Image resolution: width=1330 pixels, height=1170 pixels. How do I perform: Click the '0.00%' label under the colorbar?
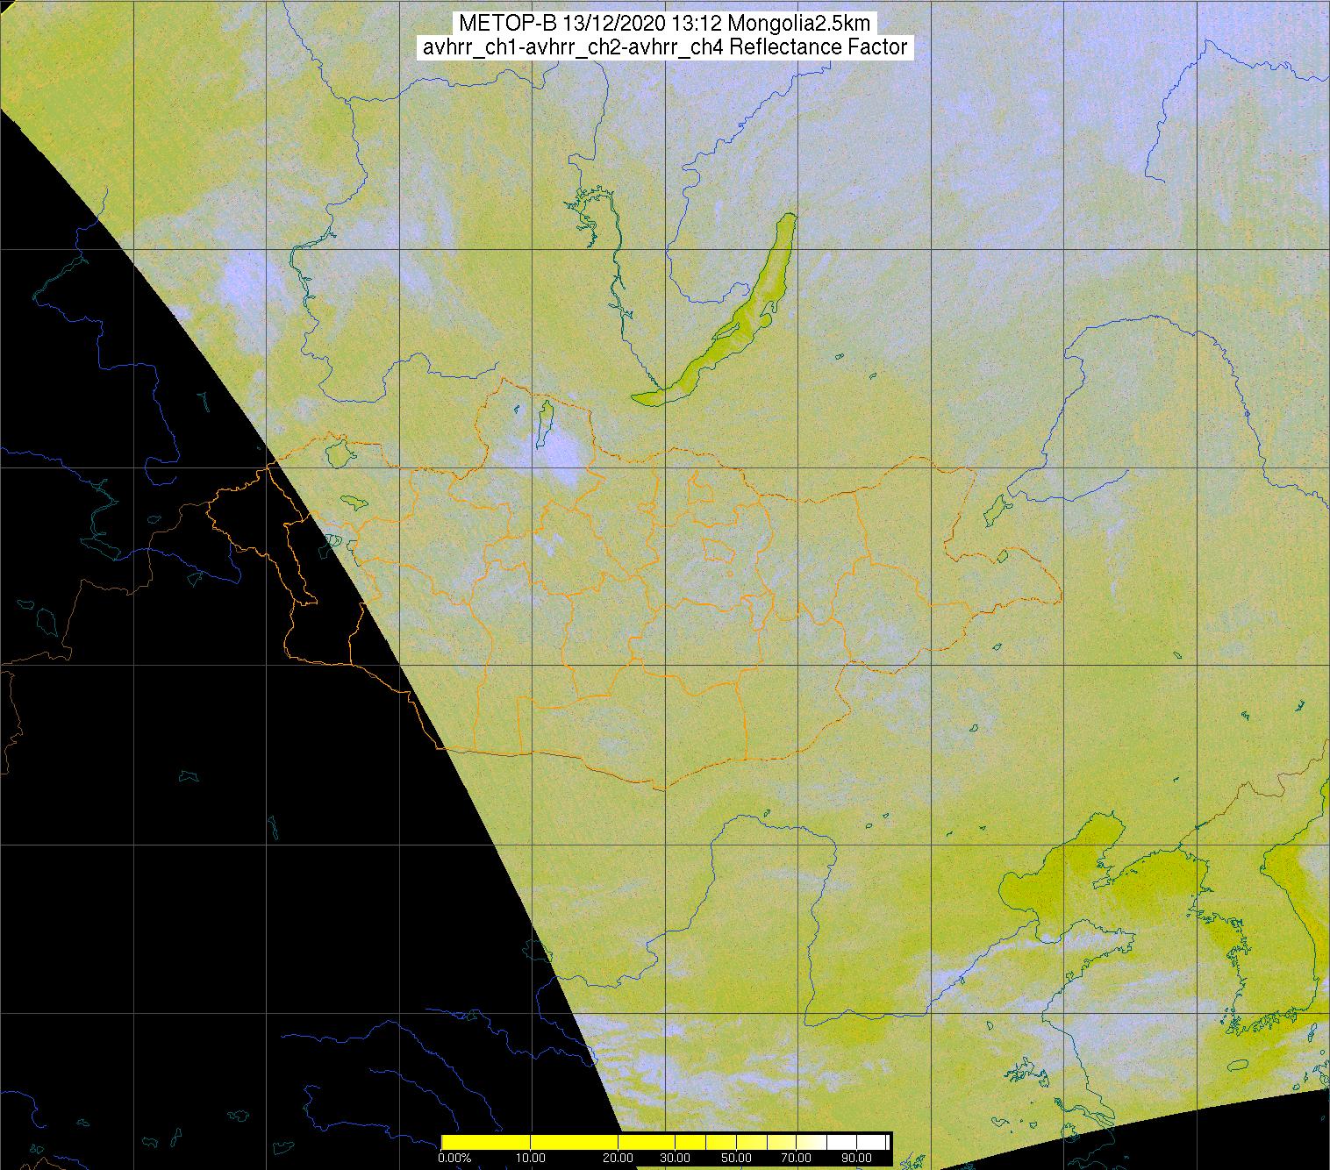coord(454,1158)
